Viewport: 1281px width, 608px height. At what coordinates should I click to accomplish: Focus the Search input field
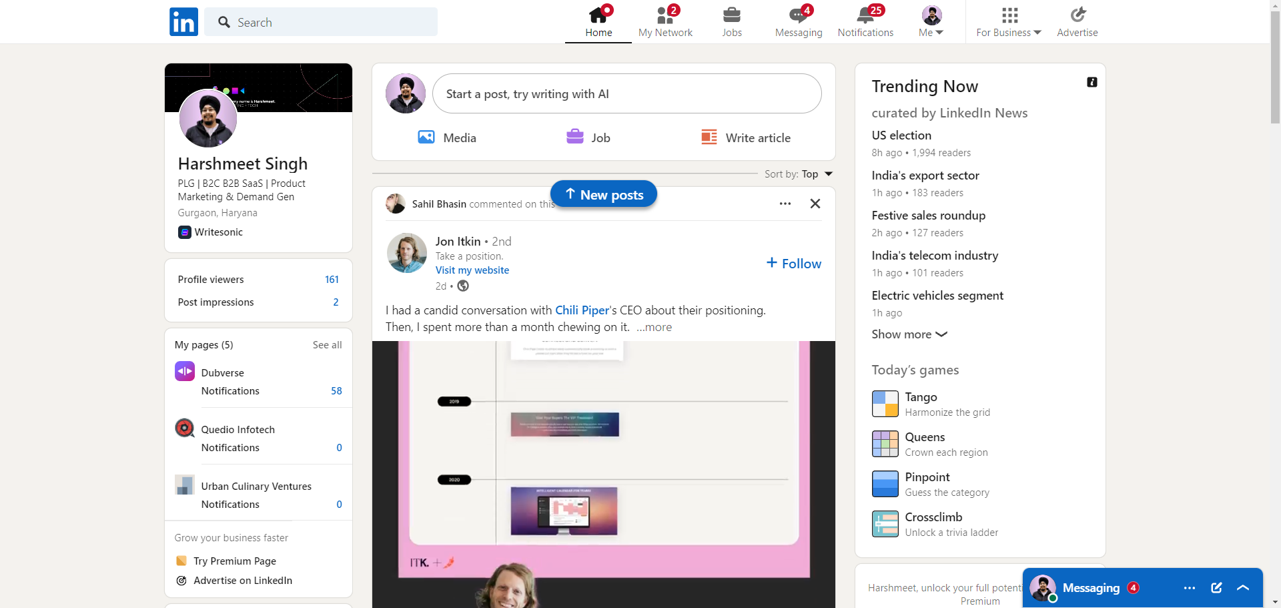[x=321, y=22]
